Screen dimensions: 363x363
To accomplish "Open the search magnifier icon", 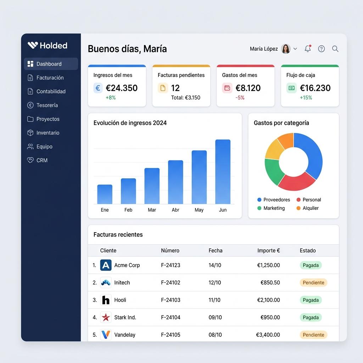I will pyautogui.click(x=335, y=49).
